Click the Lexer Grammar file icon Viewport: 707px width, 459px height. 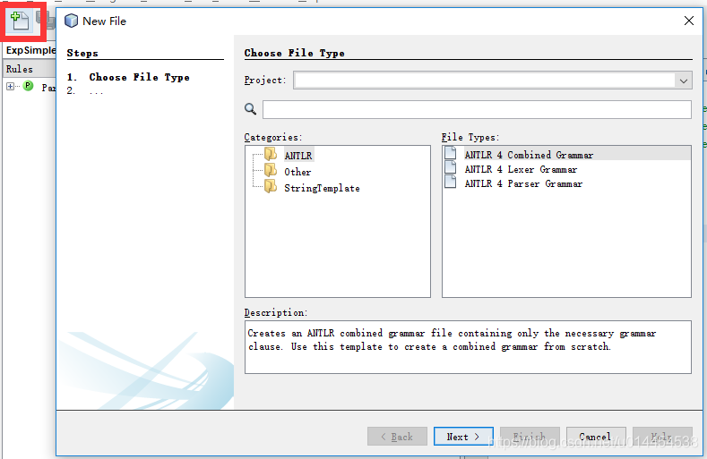[x=451, y=167]
